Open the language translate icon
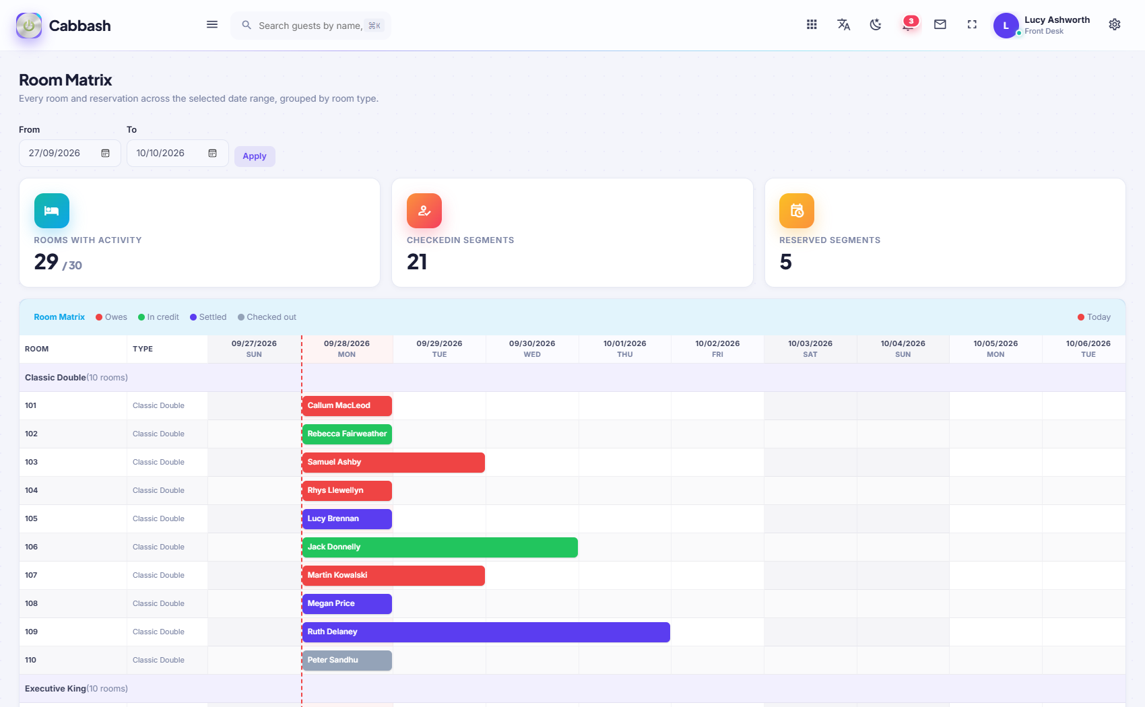The image size is (1145, 707). [843, 25]
